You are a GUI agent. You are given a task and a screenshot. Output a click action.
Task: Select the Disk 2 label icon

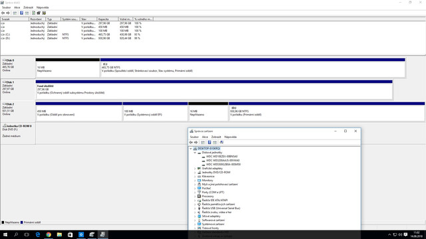pyautogui.click(x=5, y=104)
